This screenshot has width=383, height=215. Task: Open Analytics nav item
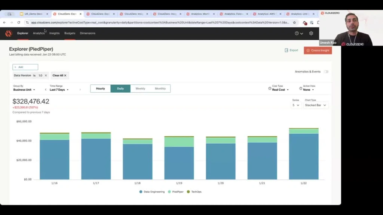click(x=39, y=33)
